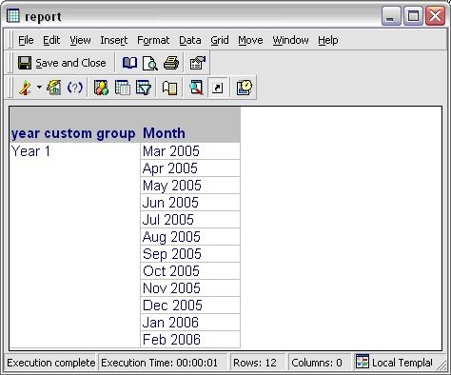Toggle the pressed shortcut arrow icon
Screen dimensions: 451x375
click(x=217, y=88)
